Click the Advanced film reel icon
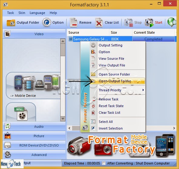 click(x=8, y=154)
